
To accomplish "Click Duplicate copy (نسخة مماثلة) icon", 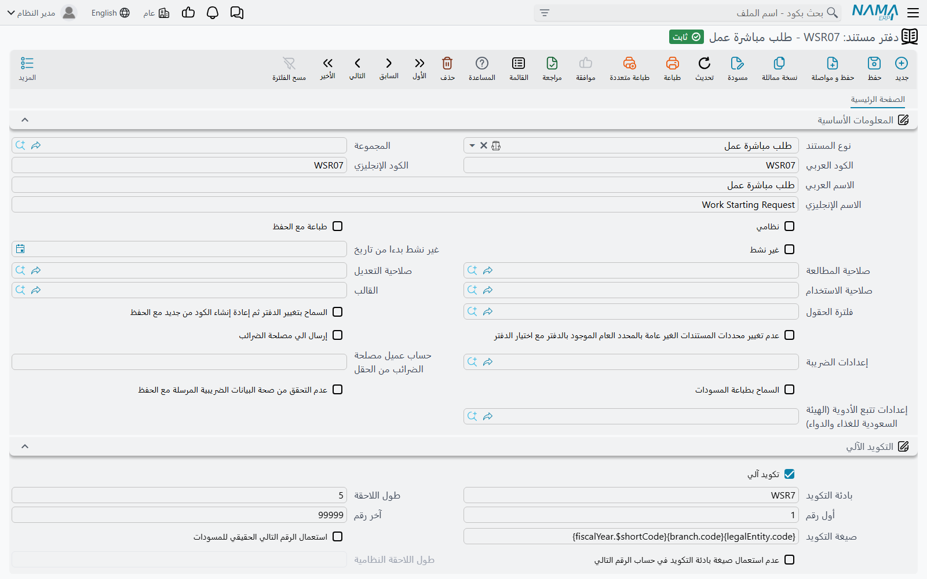I will click(779, 63).
